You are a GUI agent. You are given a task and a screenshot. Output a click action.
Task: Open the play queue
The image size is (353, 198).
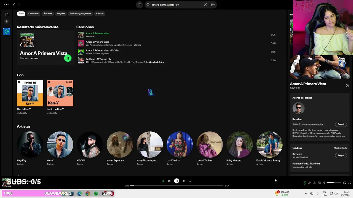(314, 183)
